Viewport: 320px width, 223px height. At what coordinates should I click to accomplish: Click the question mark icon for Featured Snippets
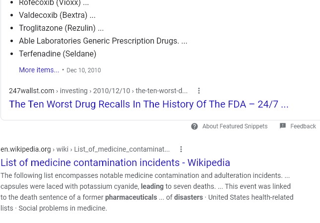coord(194,126)
